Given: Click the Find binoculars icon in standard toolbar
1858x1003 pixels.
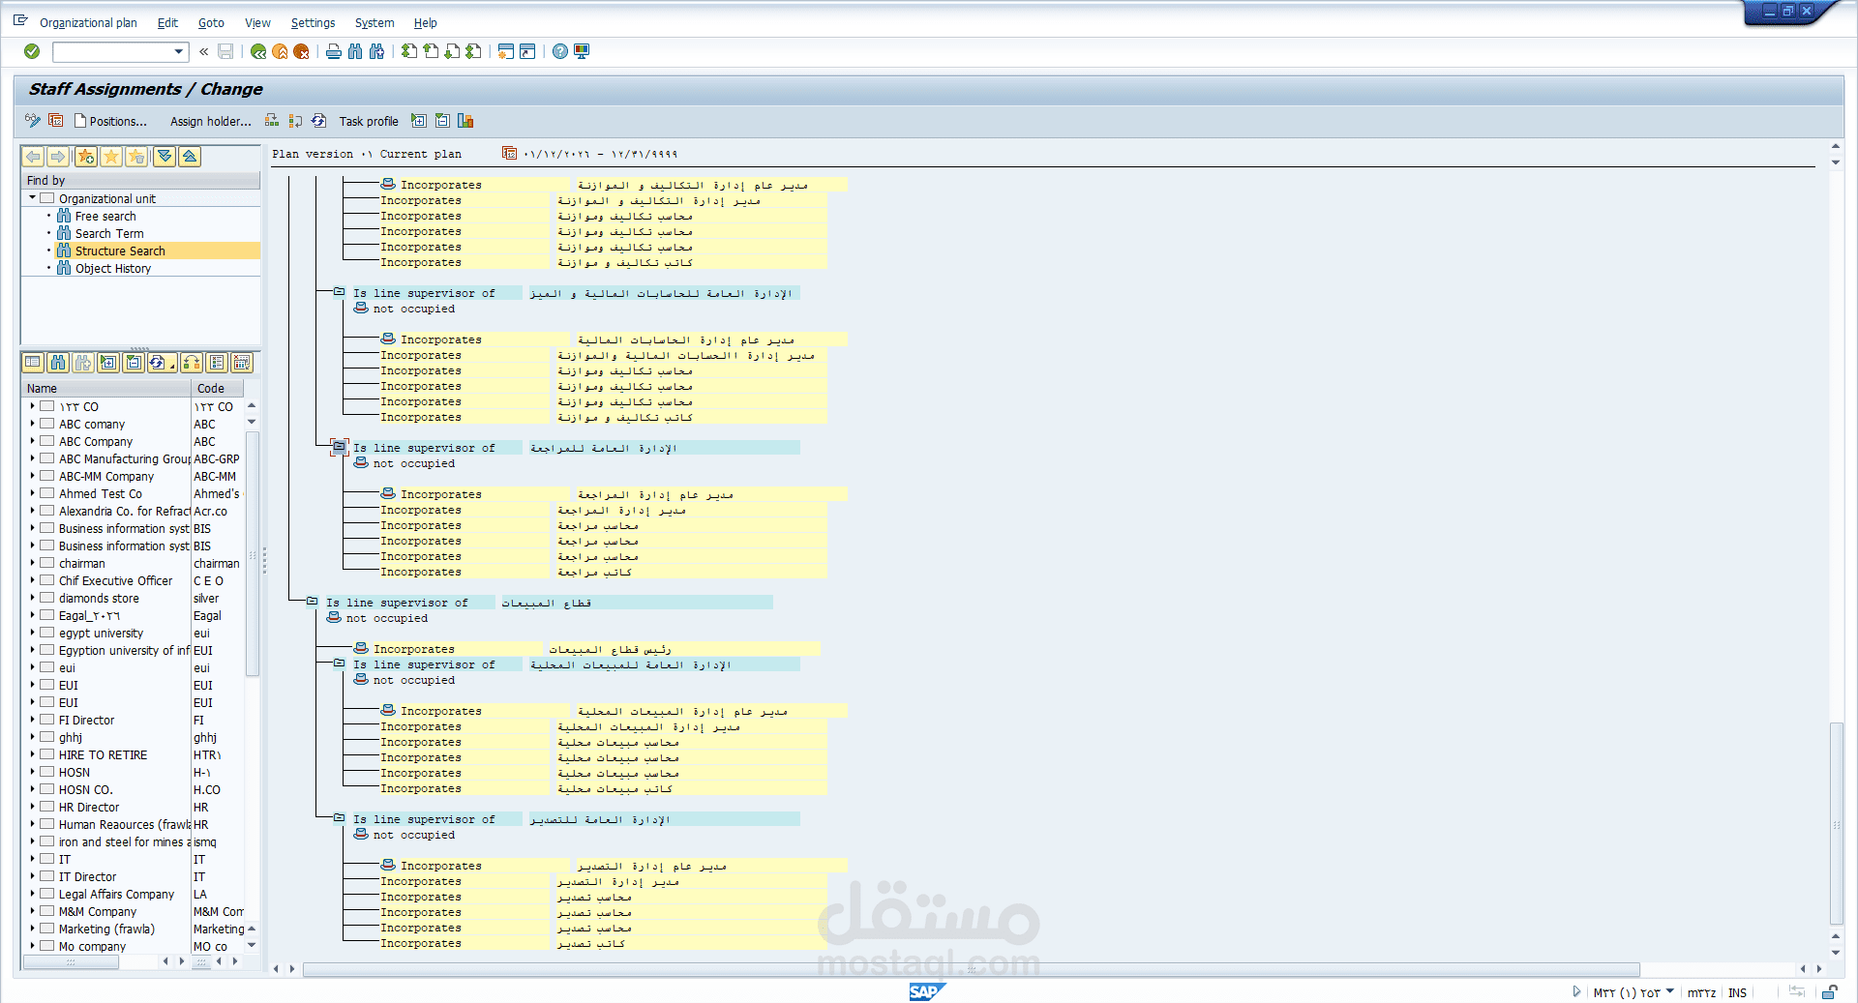Looking at the screenshot, I should point(355,51).
